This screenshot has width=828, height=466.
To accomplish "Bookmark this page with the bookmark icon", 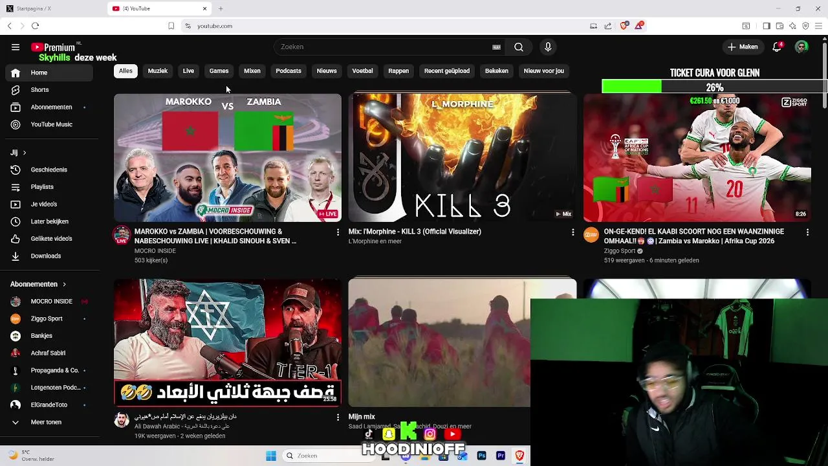I will (171, 26).
